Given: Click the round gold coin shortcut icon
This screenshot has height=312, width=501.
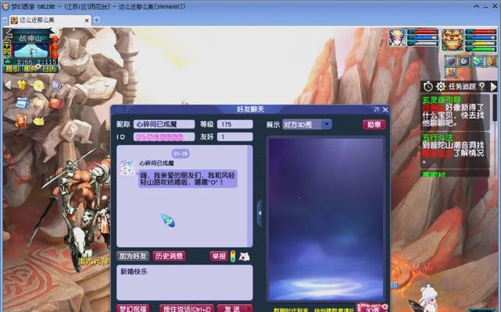Looking at the screenshot, I should pyautogui.click(x=38, y=86).
